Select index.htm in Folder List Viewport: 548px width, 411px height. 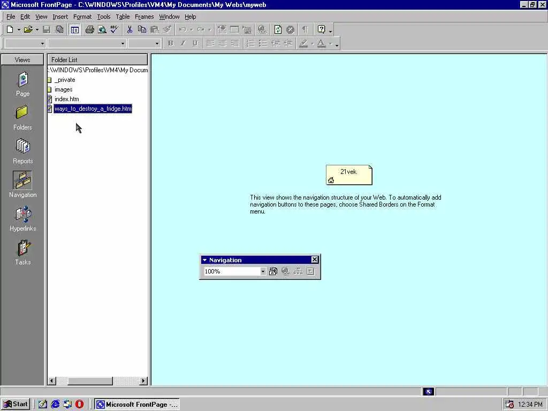click(x=66, y=99)
